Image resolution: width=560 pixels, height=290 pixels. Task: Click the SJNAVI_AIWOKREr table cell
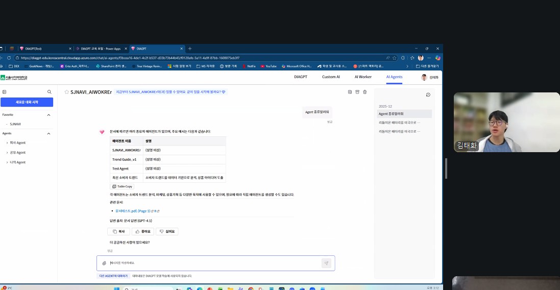pyautogui.click(x=127, y=150)
